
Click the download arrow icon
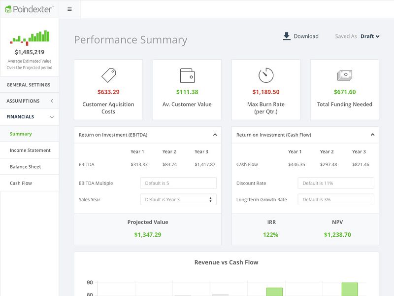(x=286, y=35)
